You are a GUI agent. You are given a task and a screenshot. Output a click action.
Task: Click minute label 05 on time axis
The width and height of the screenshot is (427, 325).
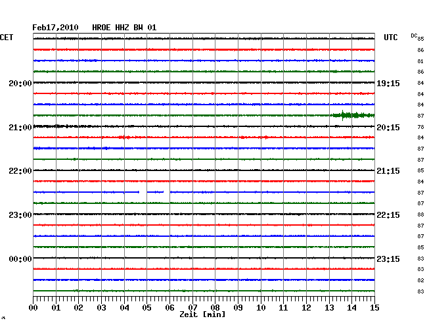[146, 308]
